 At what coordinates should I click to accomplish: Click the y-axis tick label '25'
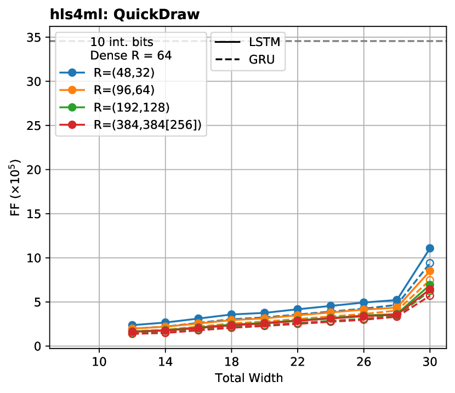coord(34,126)
